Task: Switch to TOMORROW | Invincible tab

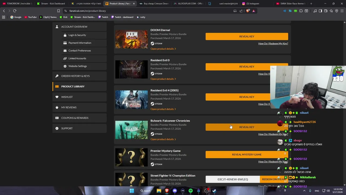Action: pos(17,4)
